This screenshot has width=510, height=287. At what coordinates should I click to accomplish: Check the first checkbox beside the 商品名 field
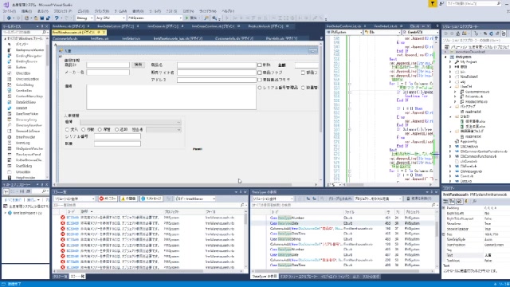tap(260, 65)
